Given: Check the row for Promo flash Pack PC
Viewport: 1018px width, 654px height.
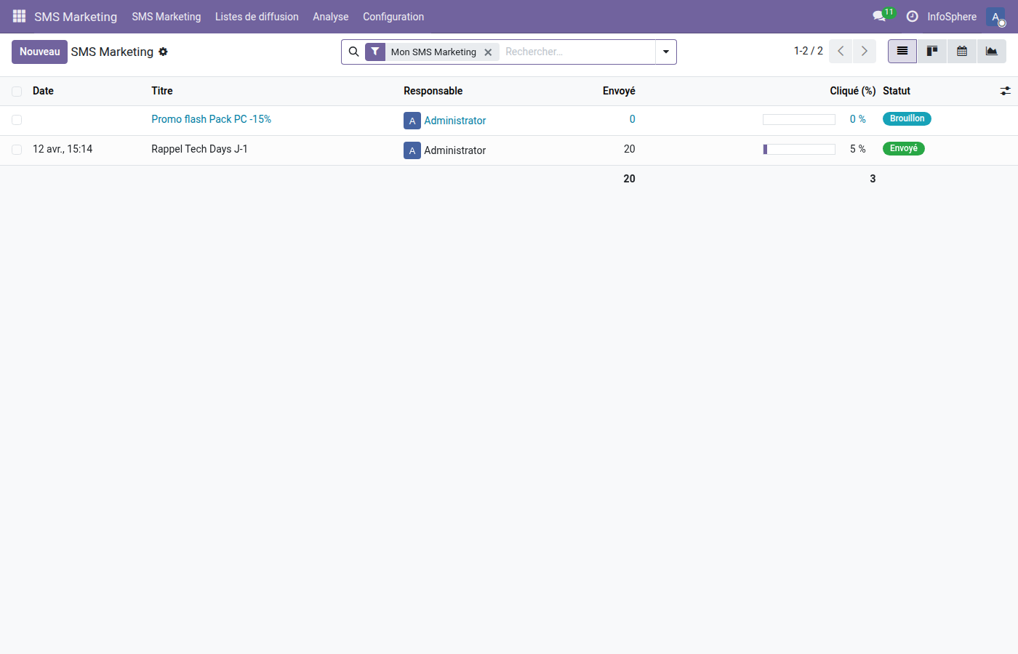Looking at the screenshot, I should [16, 119].
